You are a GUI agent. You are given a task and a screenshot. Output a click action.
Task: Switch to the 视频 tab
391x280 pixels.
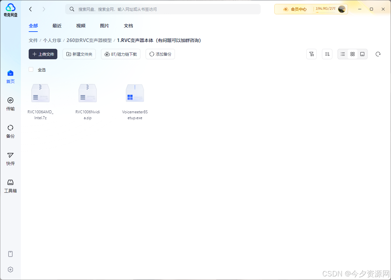(81, 26)
